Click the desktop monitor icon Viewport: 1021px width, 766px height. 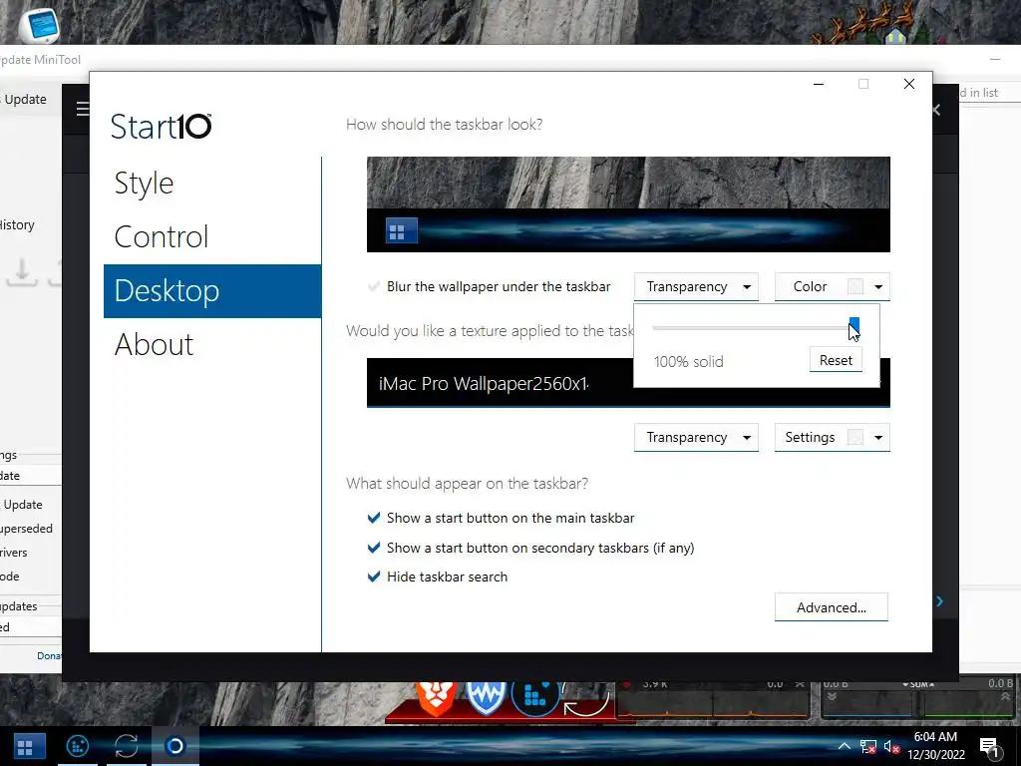(40, 25)
